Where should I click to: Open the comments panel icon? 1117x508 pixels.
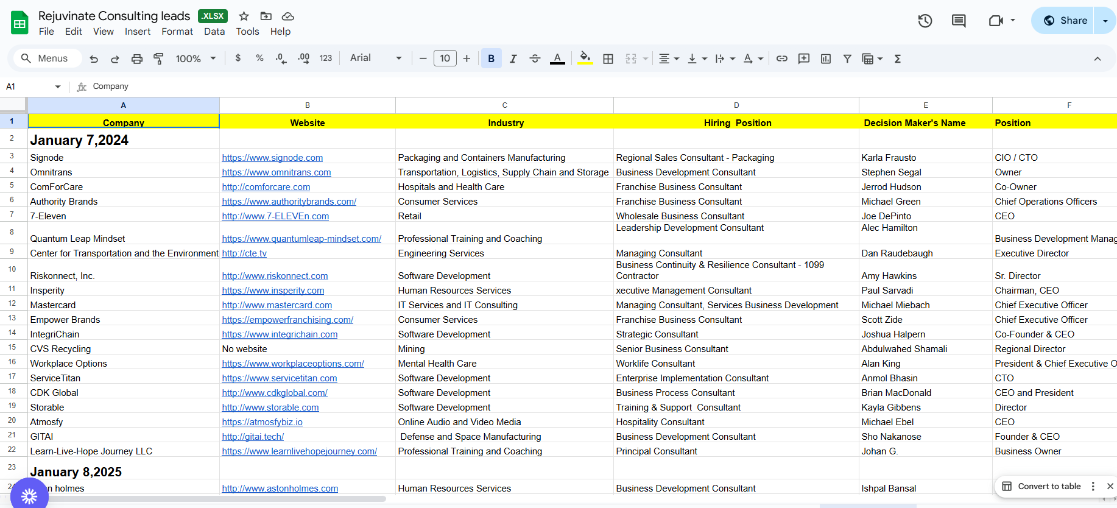click(x=958, y=21)
